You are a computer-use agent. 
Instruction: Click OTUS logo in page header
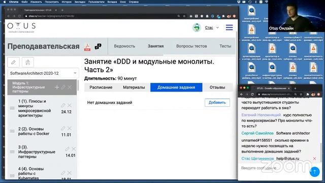21,27
